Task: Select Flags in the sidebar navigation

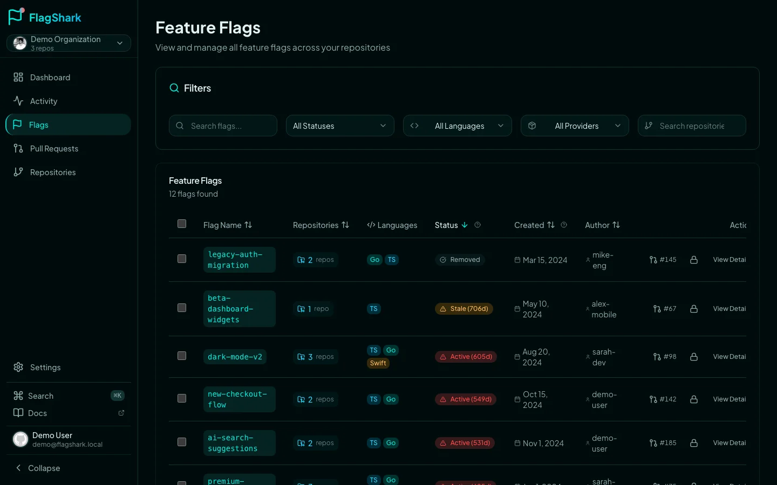Action: [38, 124]
